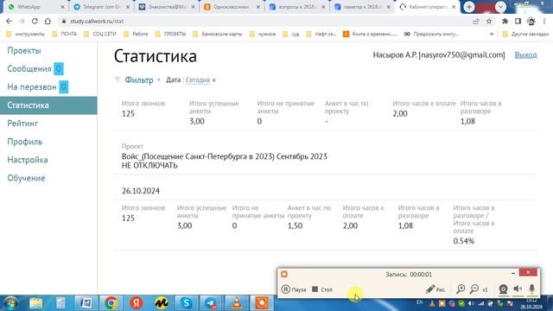
Task: Open File Explorer from the taskbar
Action: pos(35,303)
